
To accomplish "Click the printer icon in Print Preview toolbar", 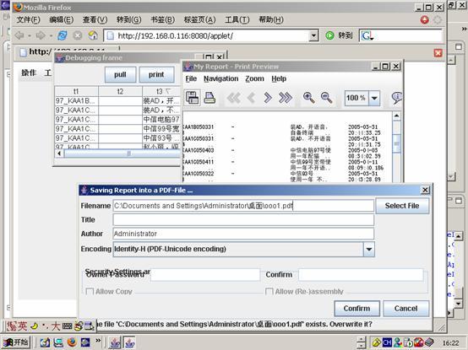I will [210, 97].
